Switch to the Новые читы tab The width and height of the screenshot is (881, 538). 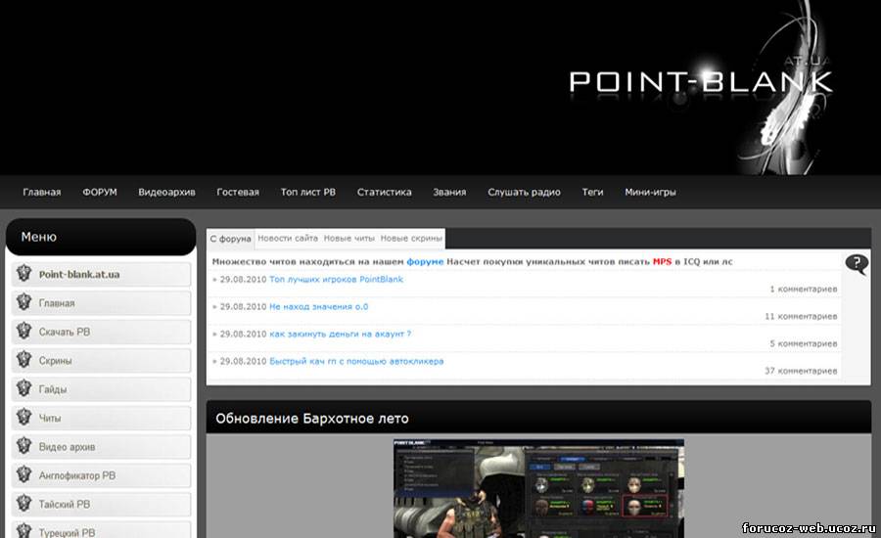348,239
